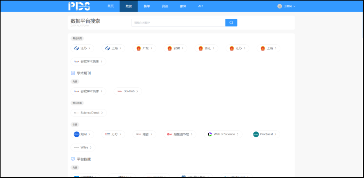Image resolution: width=364 pixels, height=178 pixels.
Task: Open the Sci-Hub platform chip
Action: coord(128,91)
